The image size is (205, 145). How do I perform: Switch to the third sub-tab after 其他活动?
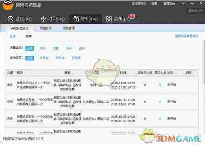click(x=69, y=28)
